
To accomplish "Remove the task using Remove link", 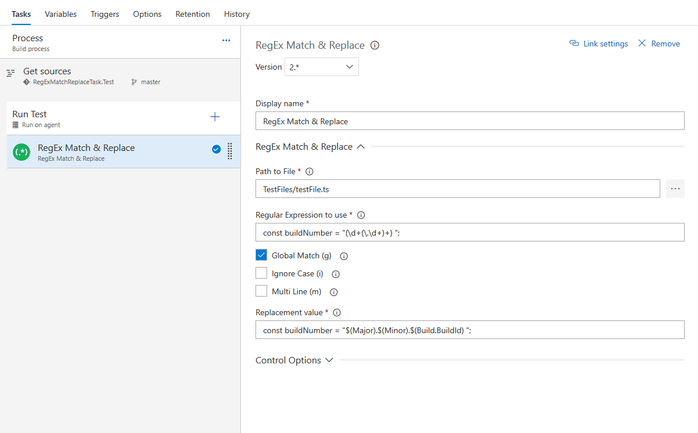I will pyautogui.click(x=659, y=44).
